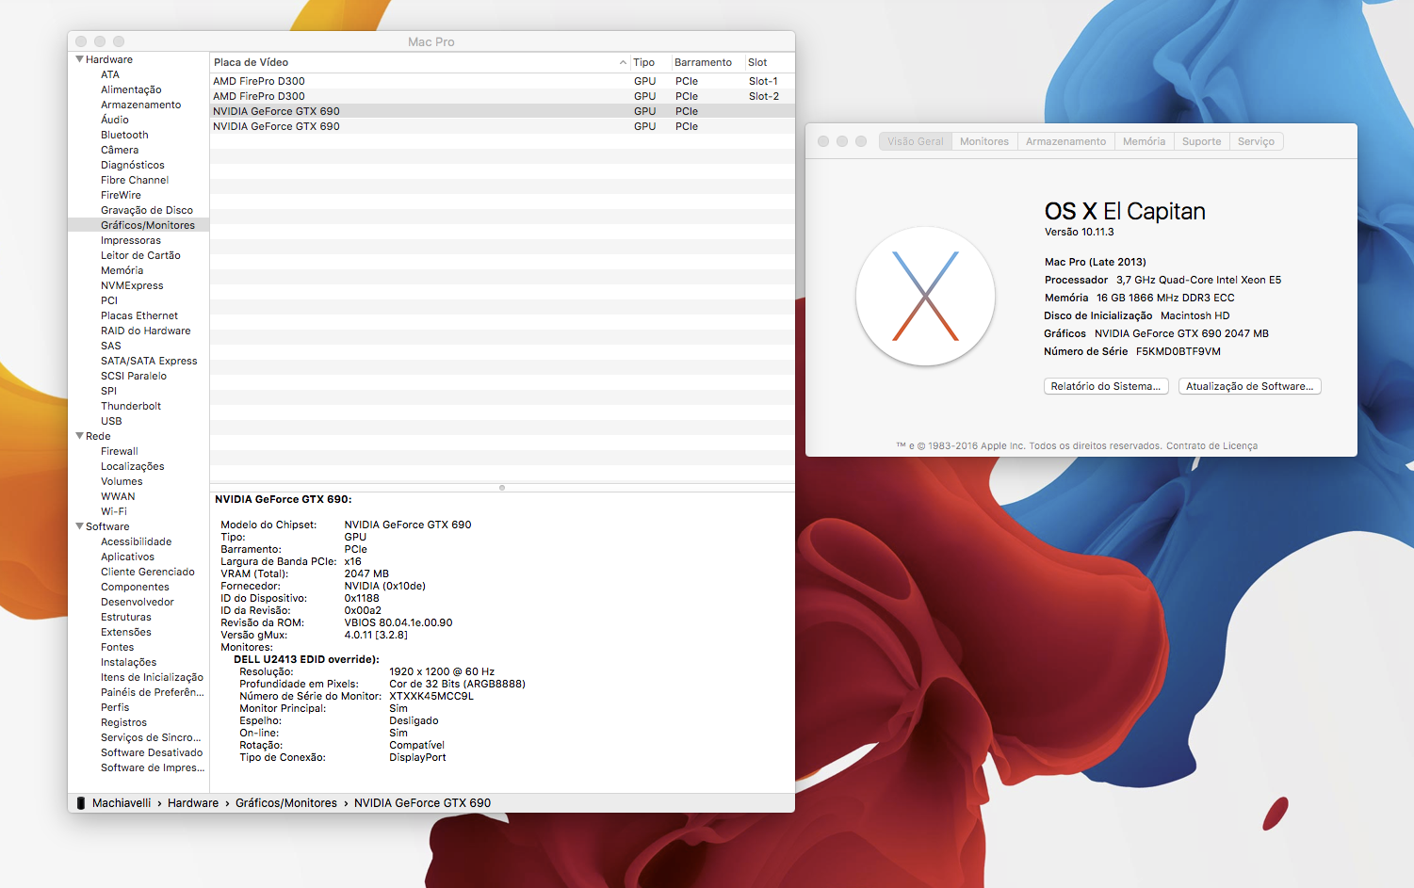The height and width of the screenshot is (888, 1414).
Task: Switch to the Monitores tab
Action: click(984, 141)
